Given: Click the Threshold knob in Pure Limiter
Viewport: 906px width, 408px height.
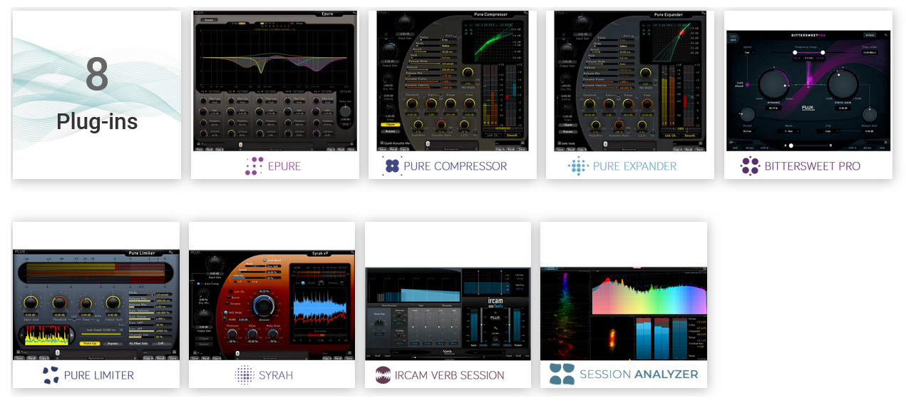Looking at the screenshot, I should (59, 302).
